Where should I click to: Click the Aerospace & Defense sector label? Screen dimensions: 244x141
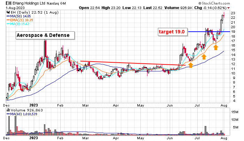point(45,35)
